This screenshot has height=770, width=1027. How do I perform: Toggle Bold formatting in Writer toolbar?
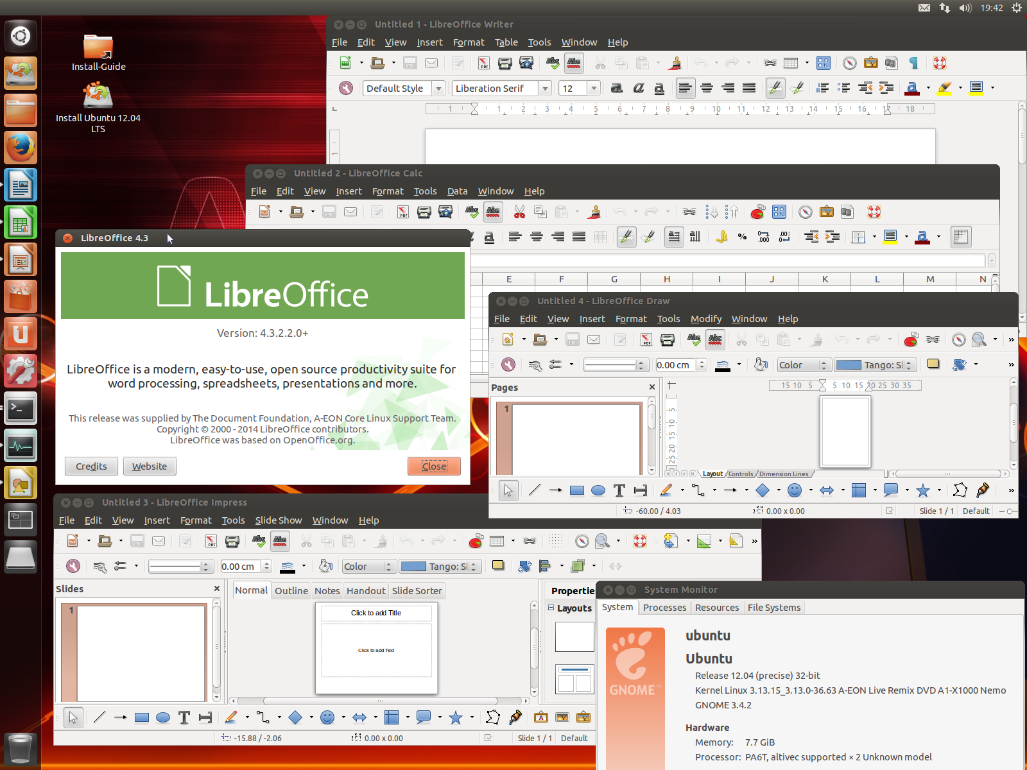coord(616,88)
